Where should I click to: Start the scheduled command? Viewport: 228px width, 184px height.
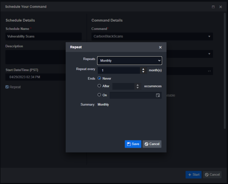coord(194,175)
